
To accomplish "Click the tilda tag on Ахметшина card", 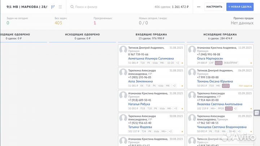I will [x=155, y=63].
